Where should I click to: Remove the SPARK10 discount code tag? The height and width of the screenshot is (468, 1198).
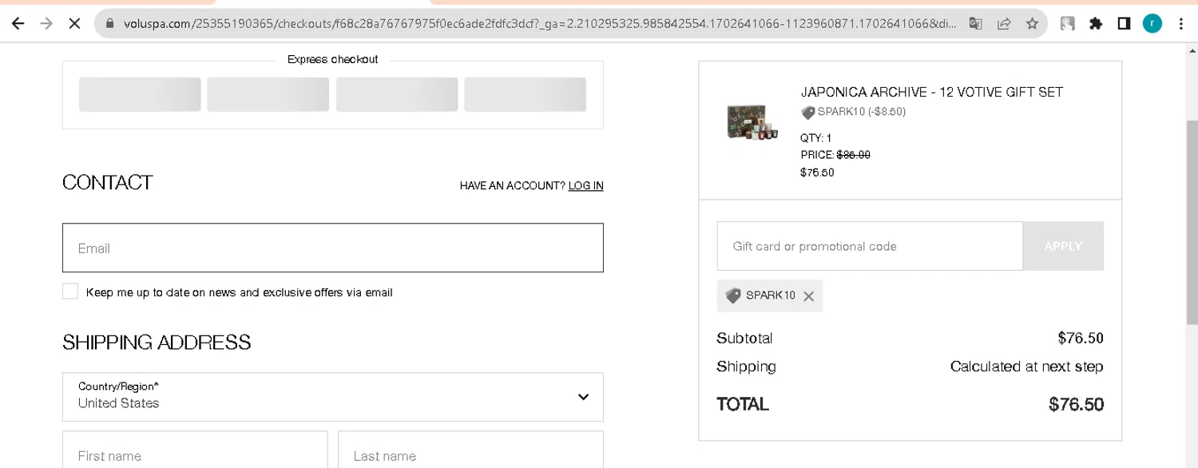[x=808, y=296]
